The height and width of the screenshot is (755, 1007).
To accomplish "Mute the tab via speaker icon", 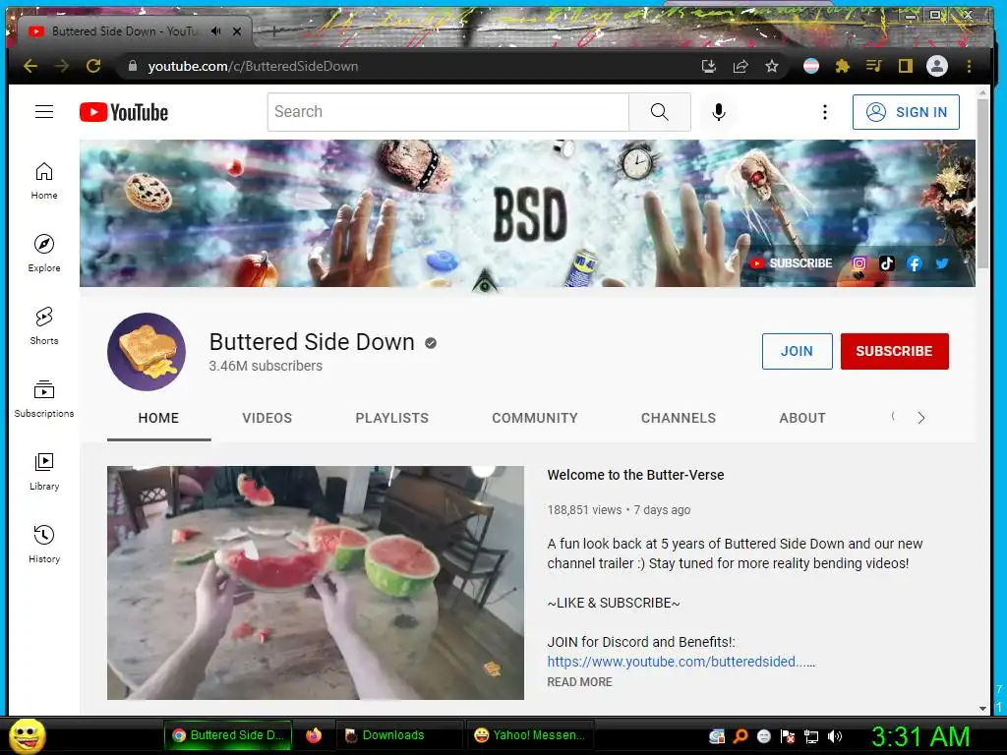I will [x=216, y=30].
